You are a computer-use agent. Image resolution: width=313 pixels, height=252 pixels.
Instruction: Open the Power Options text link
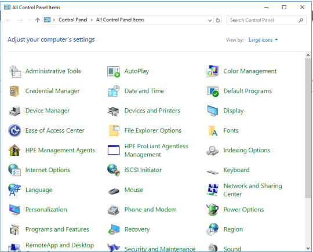pyautogui.click(x=243, y=210)
